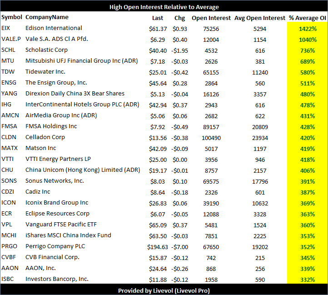Select the AirMedia Group Inc (ADR) name
328x295 pixels.
click(x=61, y=115)
